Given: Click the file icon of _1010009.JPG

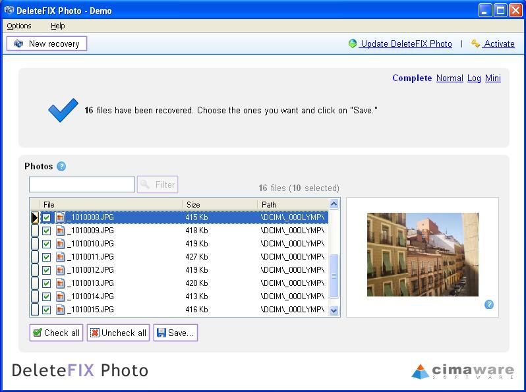Looking at the screenshot, I should (60, 231).
